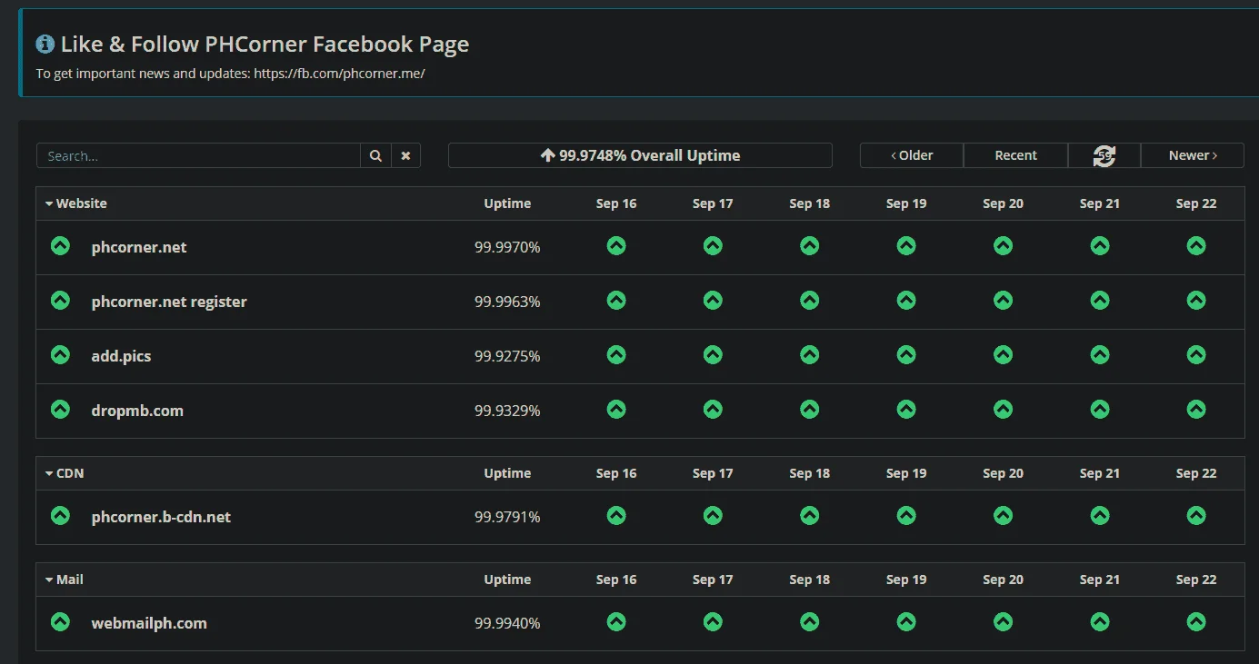The image size is (1259, 664).
Task: Collapse the Website group
Action: (76, 203)
